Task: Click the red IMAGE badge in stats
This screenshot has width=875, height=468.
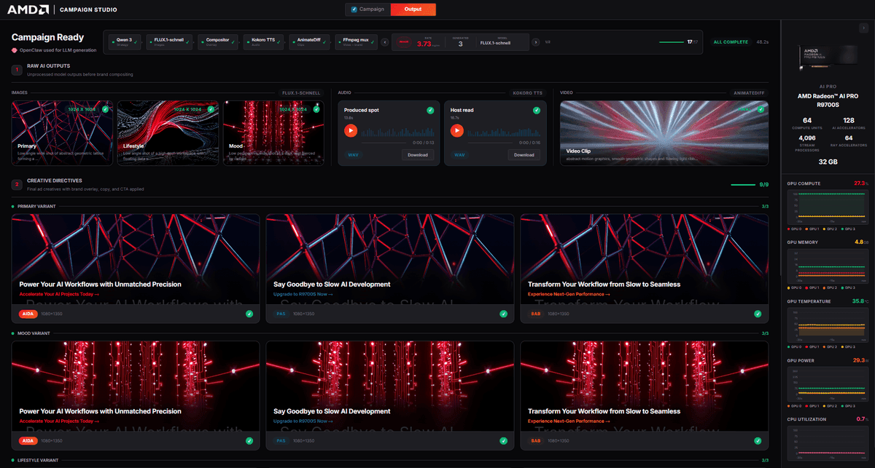Action: [x=404, y=42]
